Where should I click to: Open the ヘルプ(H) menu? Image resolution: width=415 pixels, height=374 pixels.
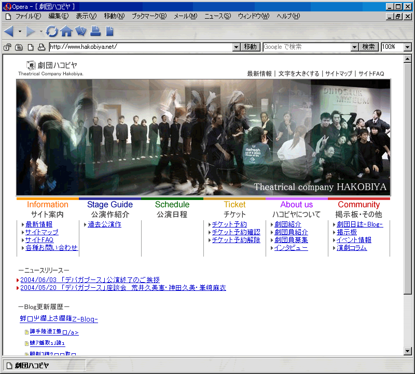[x=288, y=17]
